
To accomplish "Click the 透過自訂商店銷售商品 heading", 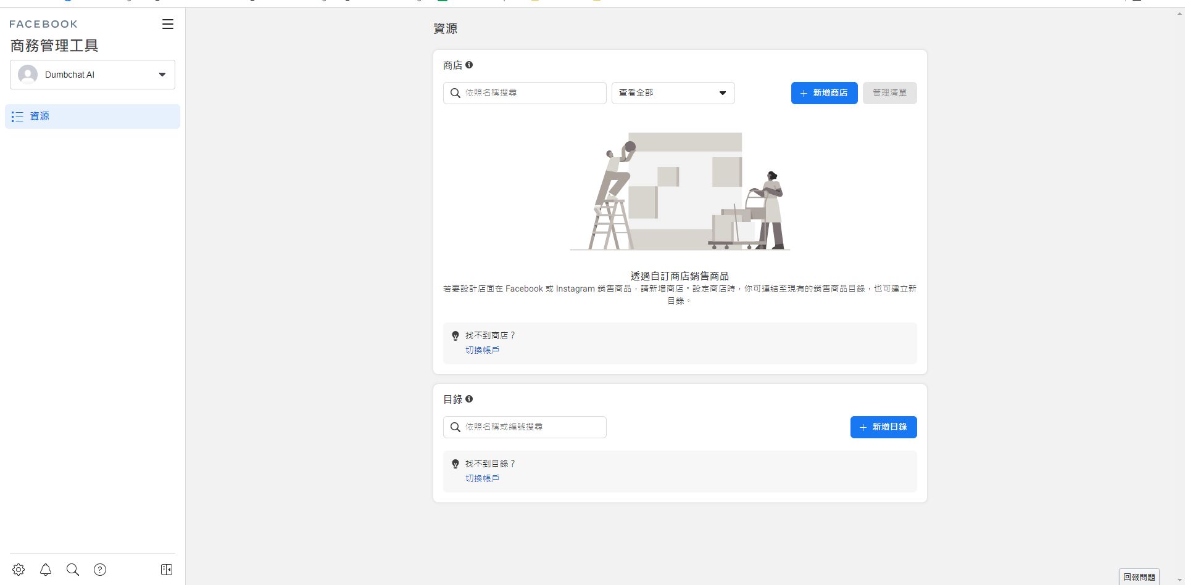I will 680,276.
